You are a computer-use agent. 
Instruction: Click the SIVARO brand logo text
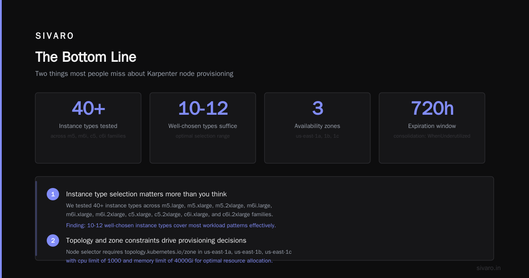point(55,36)
